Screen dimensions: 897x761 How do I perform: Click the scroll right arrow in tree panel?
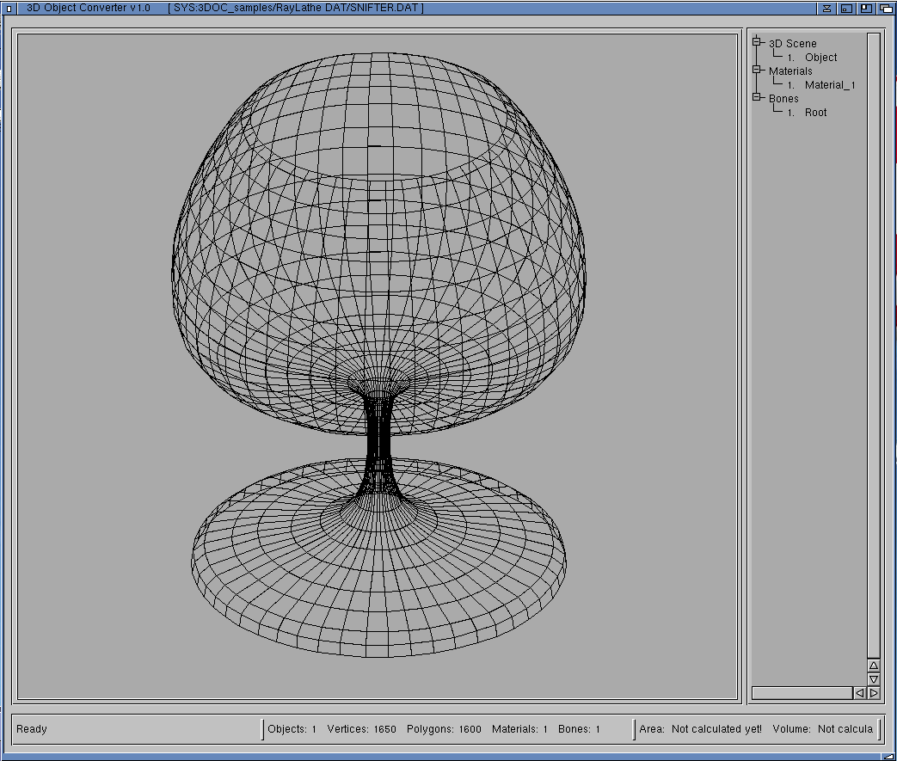(x=873, y=692)
